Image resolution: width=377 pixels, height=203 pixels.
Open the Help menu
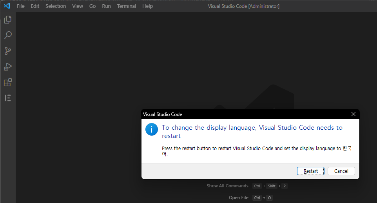tap(147, 6)
